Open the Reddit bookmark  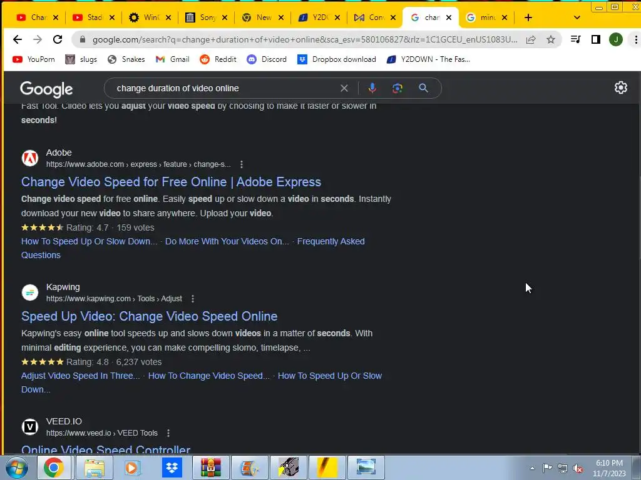[x=218, y=59]
